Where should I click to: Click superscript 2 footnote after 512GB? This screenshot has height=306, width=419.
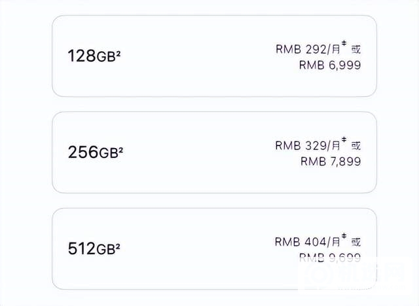120,246
